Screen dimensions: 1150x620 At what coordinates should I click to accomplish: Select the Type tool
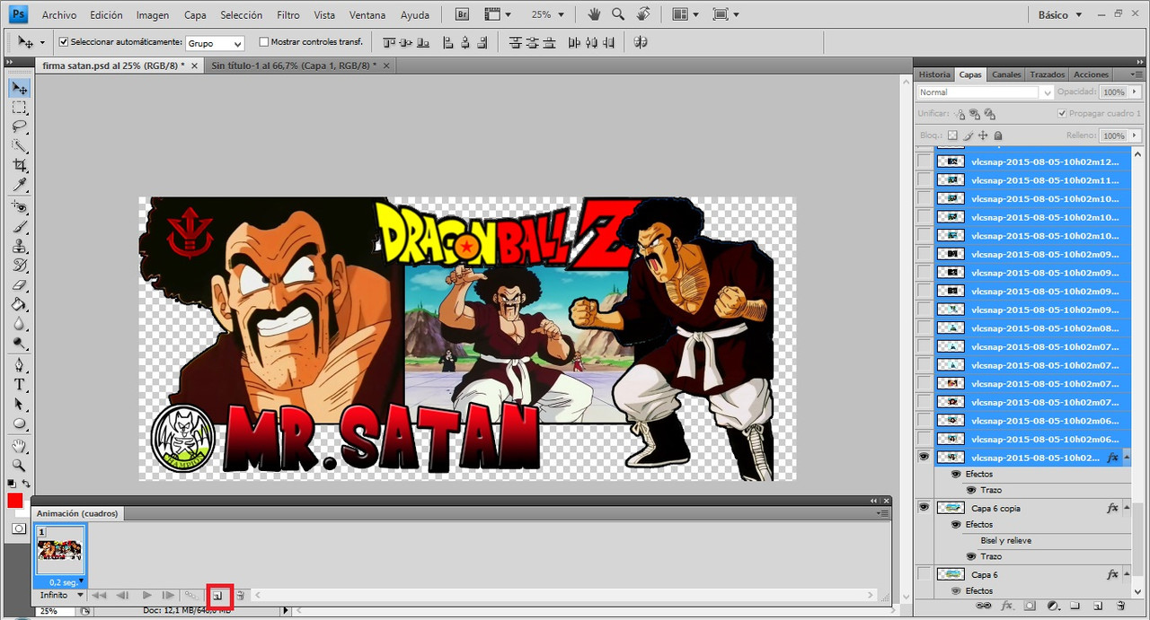click(19, 385)
